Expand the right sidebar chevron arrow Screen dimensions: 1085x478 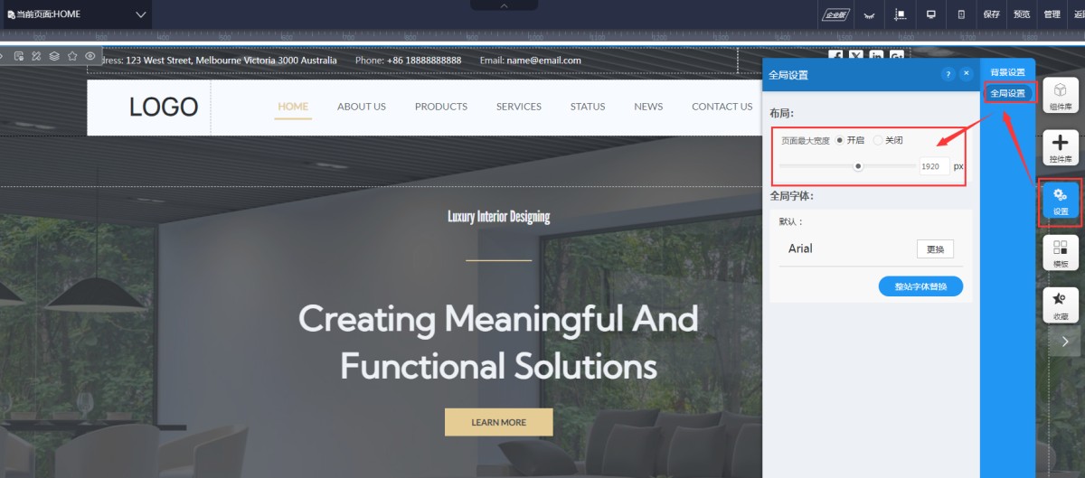[1064, 342]
